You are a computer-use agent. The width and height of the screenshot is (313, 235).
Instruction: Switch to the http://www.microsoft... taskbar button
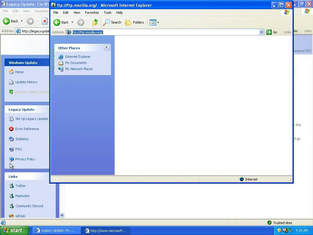click(x=106, y=231)
